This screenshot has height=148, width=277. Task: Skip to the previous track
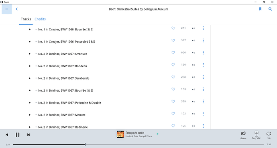pyautogui.click(x=7, y=135)
